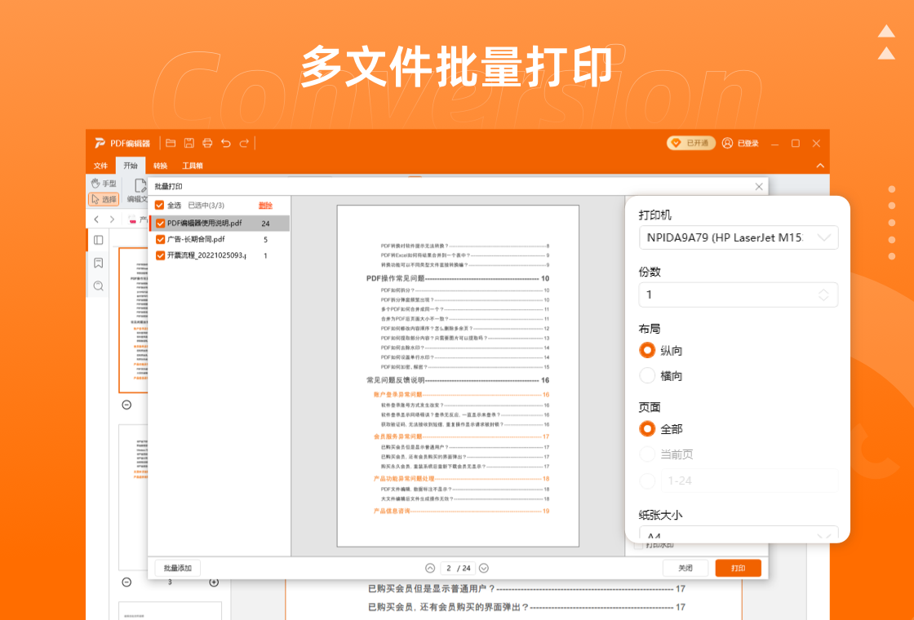
Task: Click the 份数 copies stepper arrows
Action: click(x=823, y=294)
